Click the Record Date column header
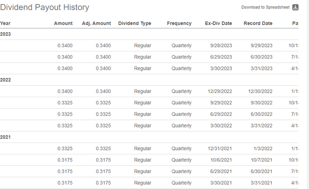309x189 pixels. 258,24
